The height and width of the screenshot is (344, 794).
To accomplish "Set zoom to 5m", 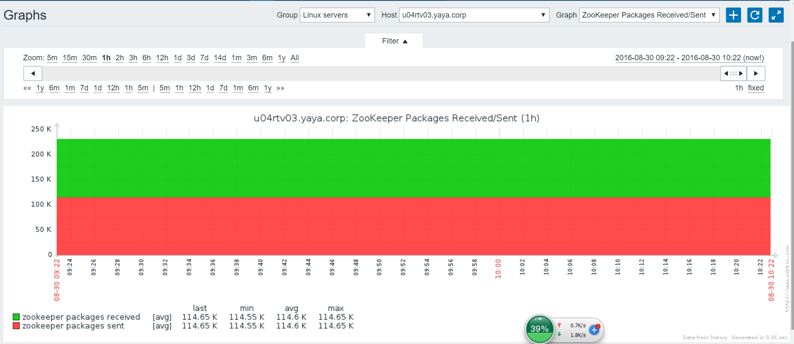I will coord(52,58).
